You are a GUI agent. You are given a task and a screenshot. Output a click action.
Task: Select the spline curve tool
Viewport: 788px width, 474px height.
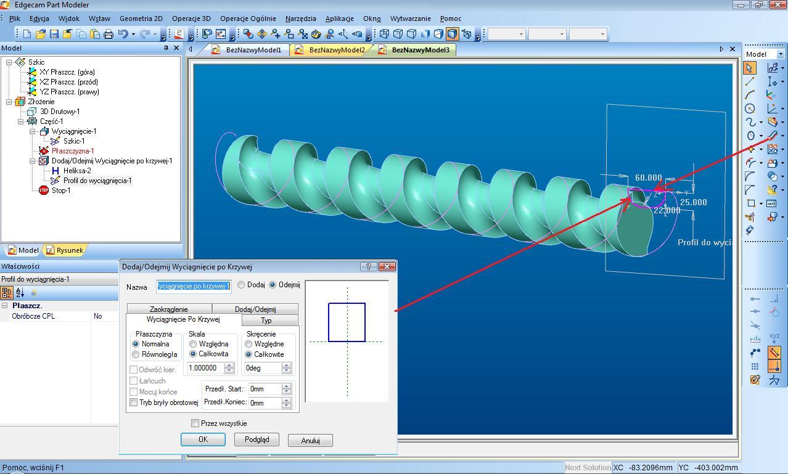point(750,122)
